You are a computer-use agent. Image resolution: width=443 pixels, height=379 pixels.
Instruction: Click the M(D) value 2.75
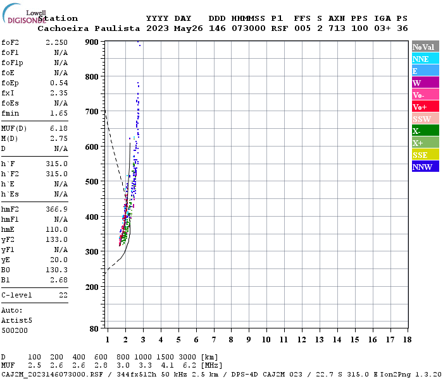click(59, 138)
